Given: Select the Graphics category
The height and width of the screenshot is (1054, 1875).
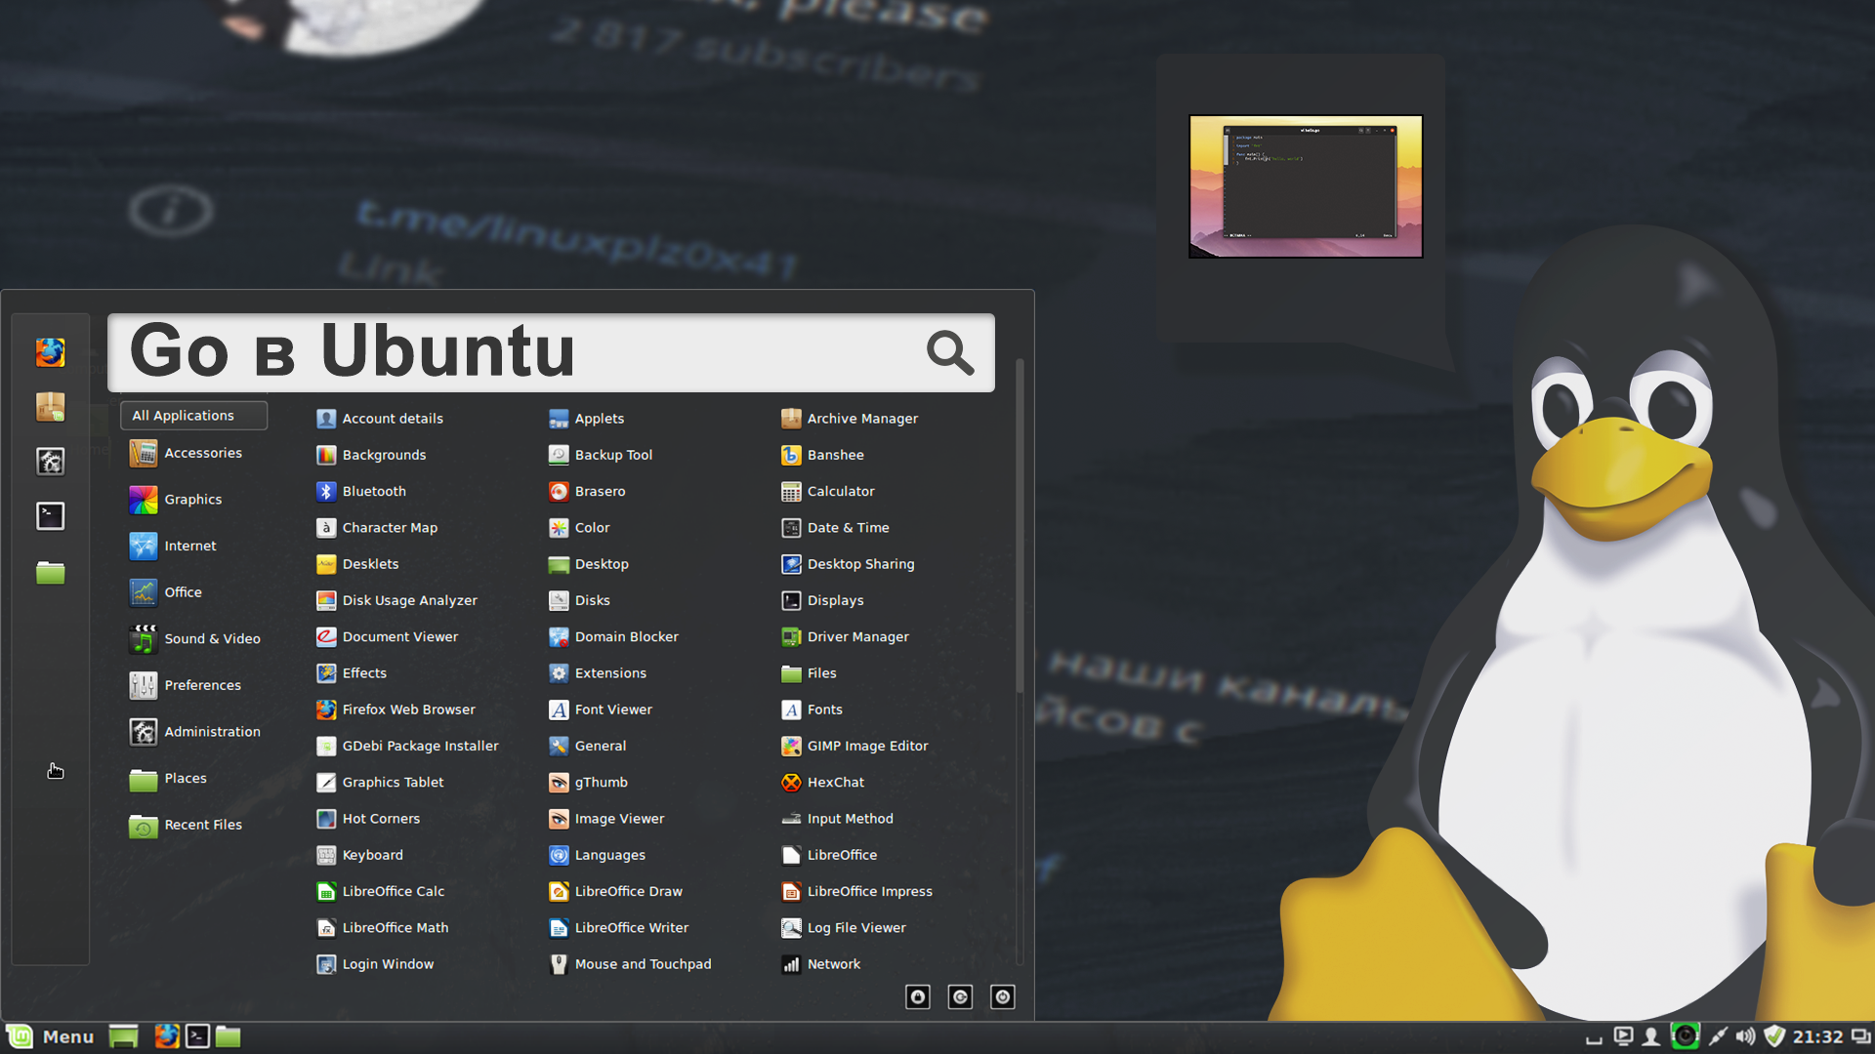Looking at the screenshot, I should click(x=192, y=500).
